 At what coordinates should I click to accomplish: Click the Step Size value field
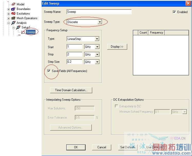[x=75, y=62]
